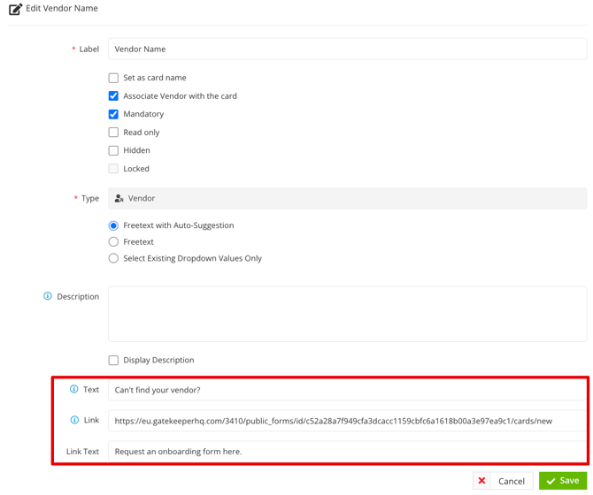593x495 pixels.
Task: Open the Type Vendor dropdown field
Action: click(x=348, y=198)
